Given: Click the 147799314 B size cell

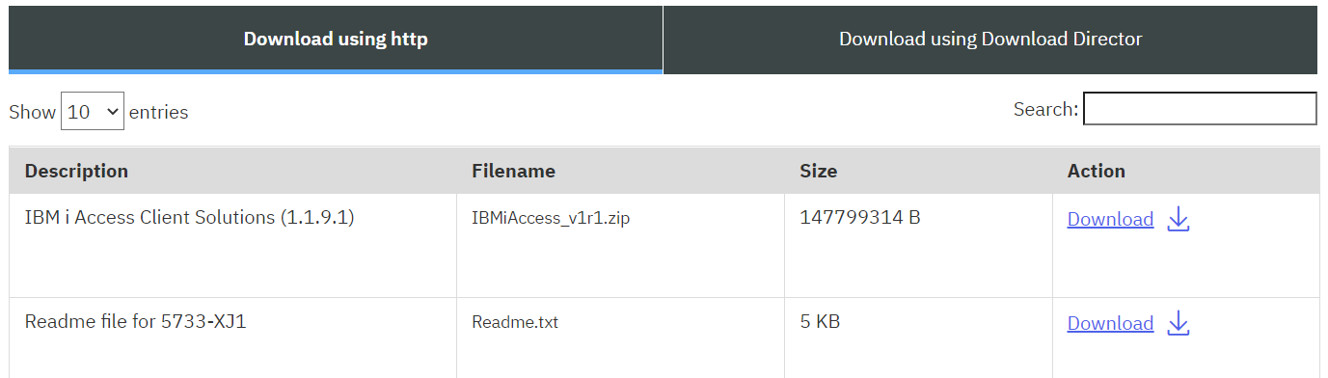Looking at the screenshot, I should pyautogui.click(x=860, y=218).
